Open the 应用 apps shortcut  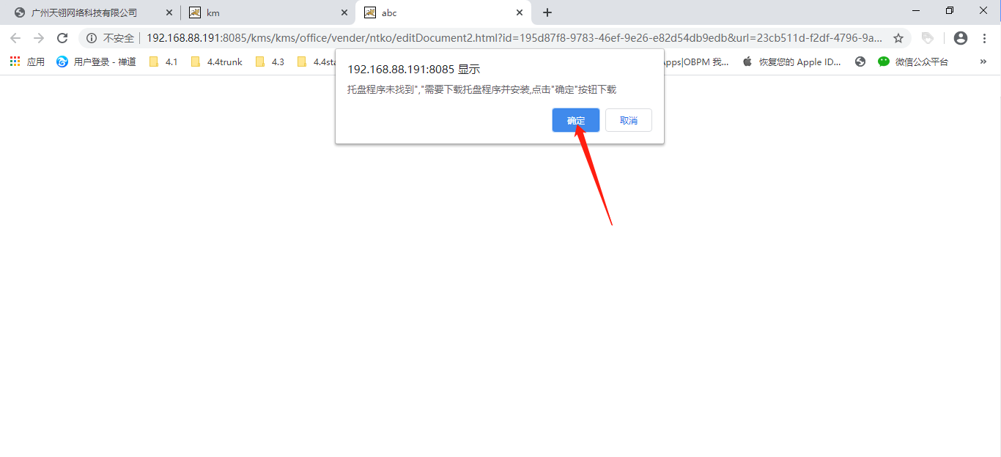point(27,62)
